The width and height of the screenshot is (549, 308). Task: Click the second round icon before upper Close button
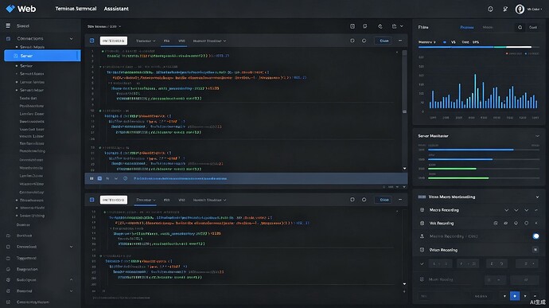tap(364, 41)
